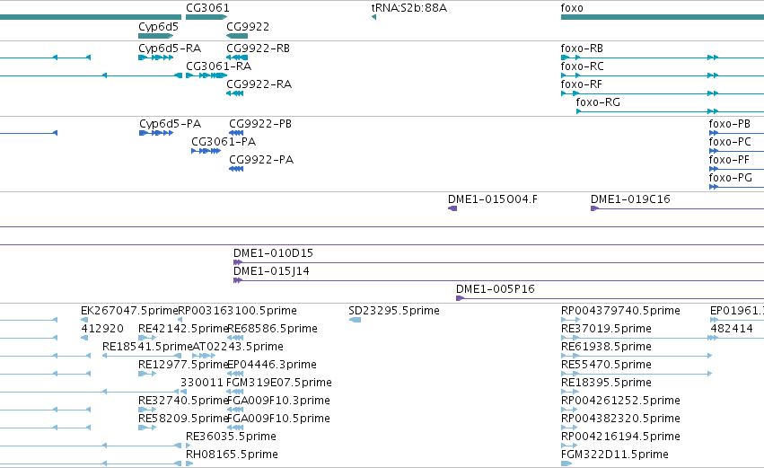Select the foxo gene bar
Image resolution: width=764 pixels, height=468 pixels.
663,17
